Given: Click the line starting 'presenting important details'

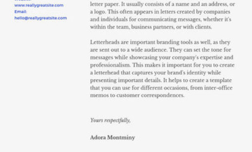Looking at the screenshot, I should 161,80.
